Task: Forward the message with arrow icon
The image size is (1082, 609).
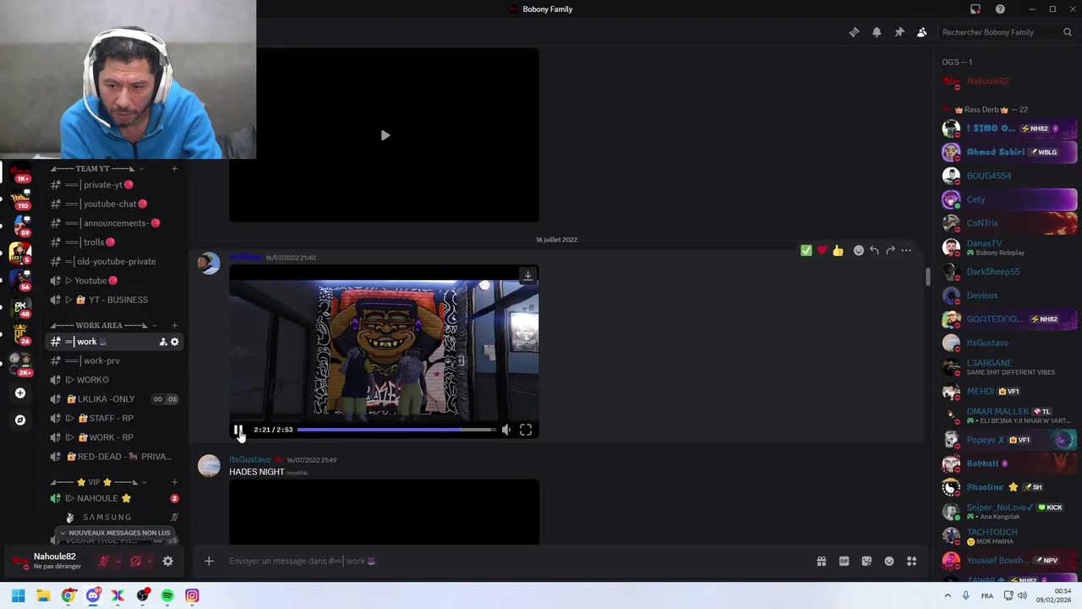Action: 890,250
